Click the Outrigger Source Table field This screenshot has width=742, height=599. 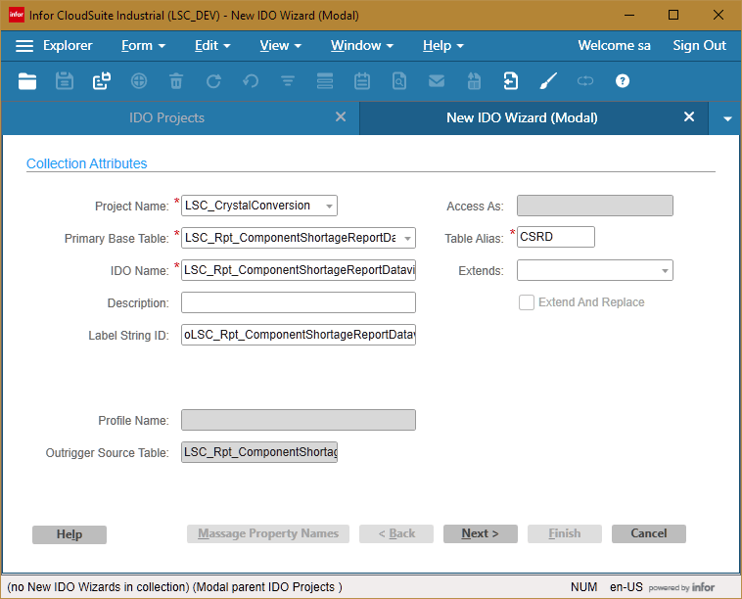(x=259, y=452)
